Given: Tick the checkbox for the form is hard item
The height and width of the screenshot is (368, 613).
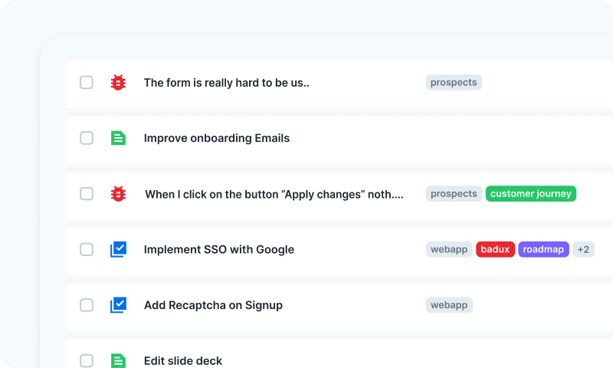Looking at the screenshot, I should (x=87, y=83).
